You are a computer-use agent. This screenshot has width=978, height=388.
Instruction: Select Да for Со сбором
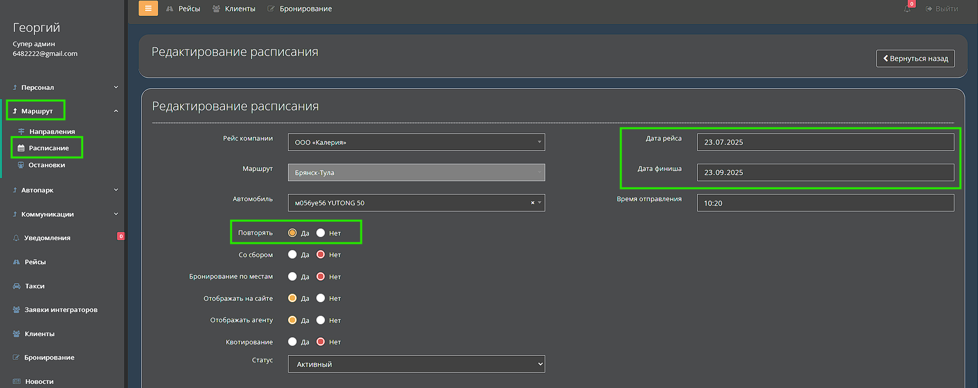[x=293, y=255]
